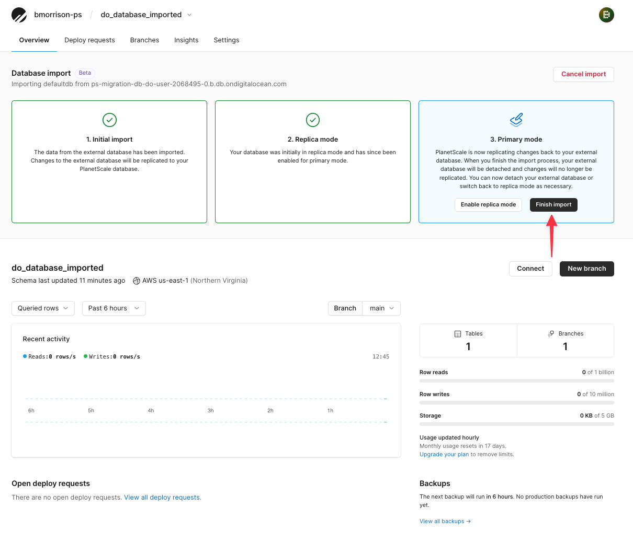Open the Insights tab
This screenshot has height=543, width=633.
(186, 40)
